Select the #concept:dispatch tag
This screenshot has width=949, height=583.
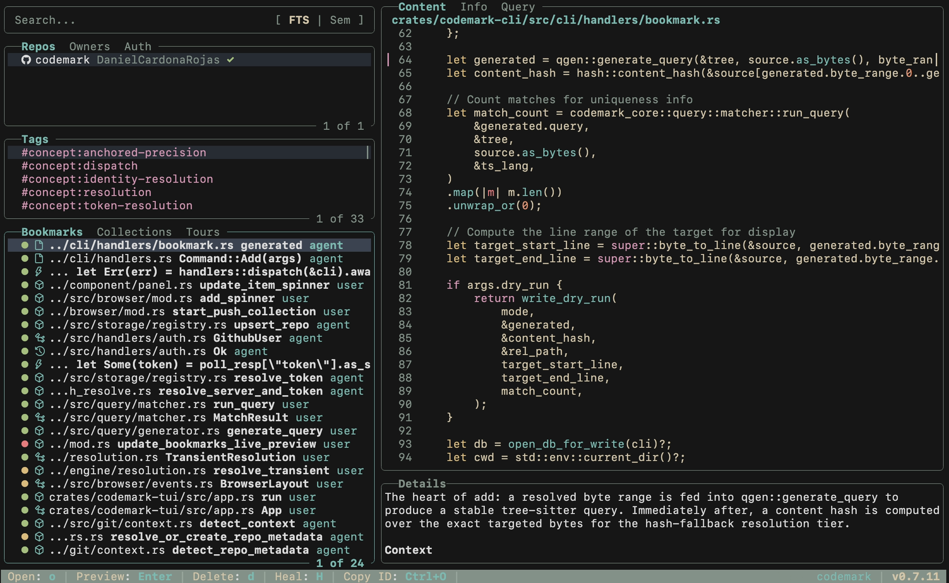[189, 166]
